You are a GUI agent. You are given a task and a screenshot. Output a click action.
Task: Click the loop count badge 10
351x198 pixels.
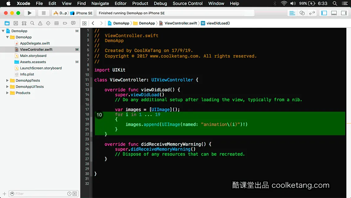pyautogui.click(x=99, y=115)
